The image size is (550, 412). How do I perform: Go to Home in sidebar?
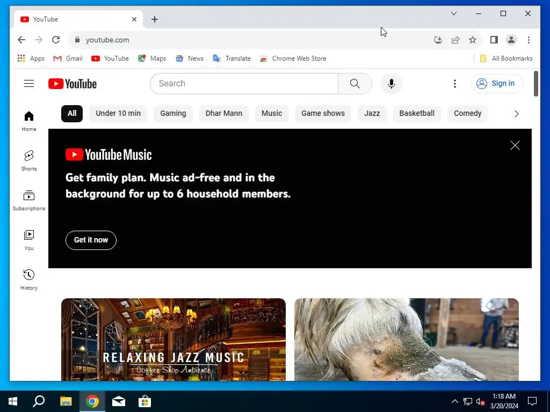(x=29, y=121)
